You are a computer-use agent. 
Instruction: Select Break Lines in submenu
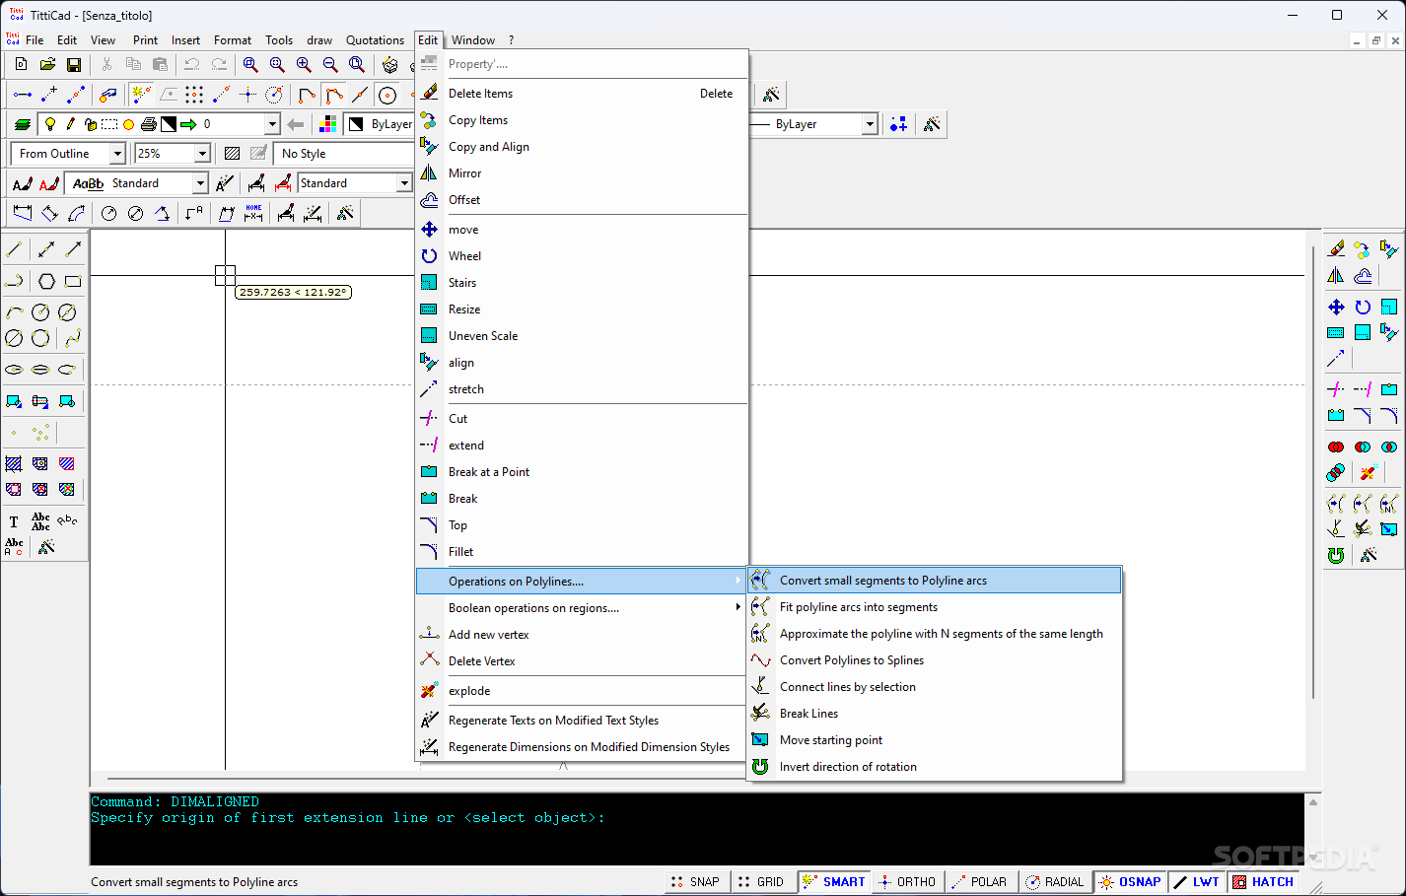tap(935, 714)
